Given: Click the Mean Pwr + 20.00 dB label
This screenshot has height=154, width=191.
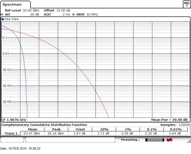Looking at the screenshot, I should pos(169,120).
